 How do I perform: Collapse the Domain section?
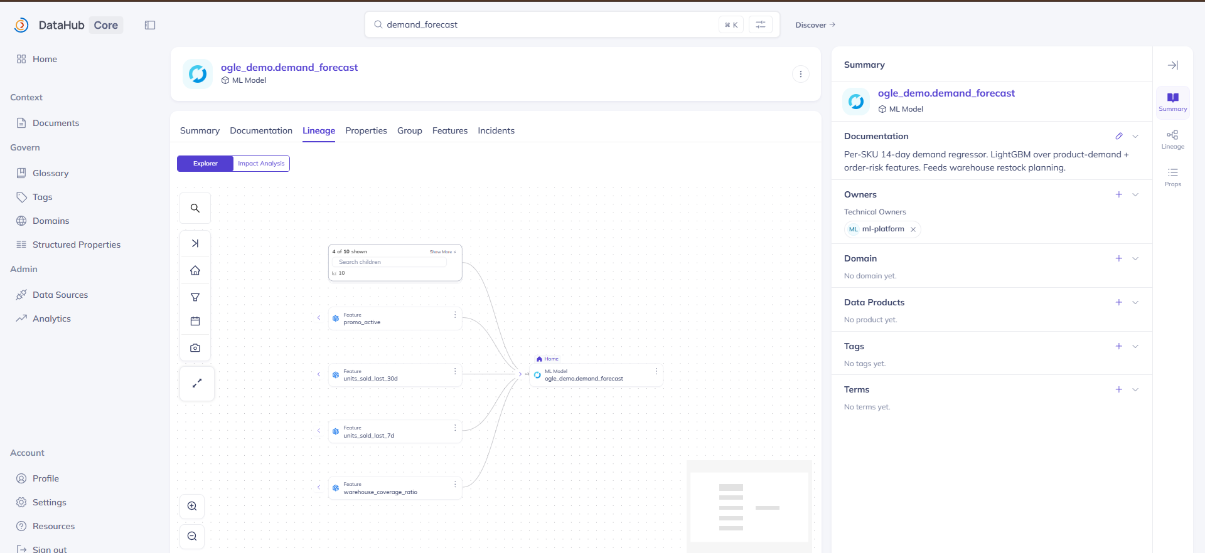1135,258
